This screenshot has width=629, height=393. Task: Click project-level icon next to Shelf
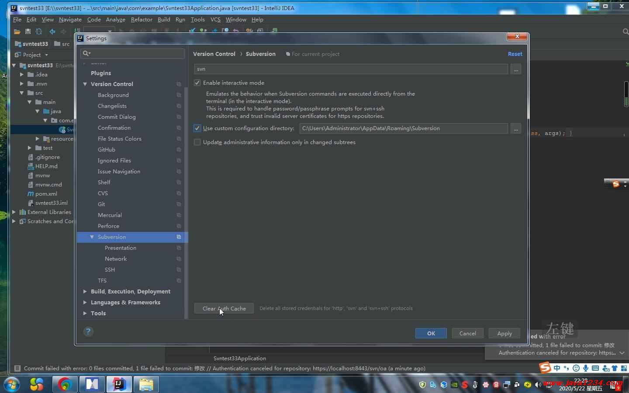point(179,183)
